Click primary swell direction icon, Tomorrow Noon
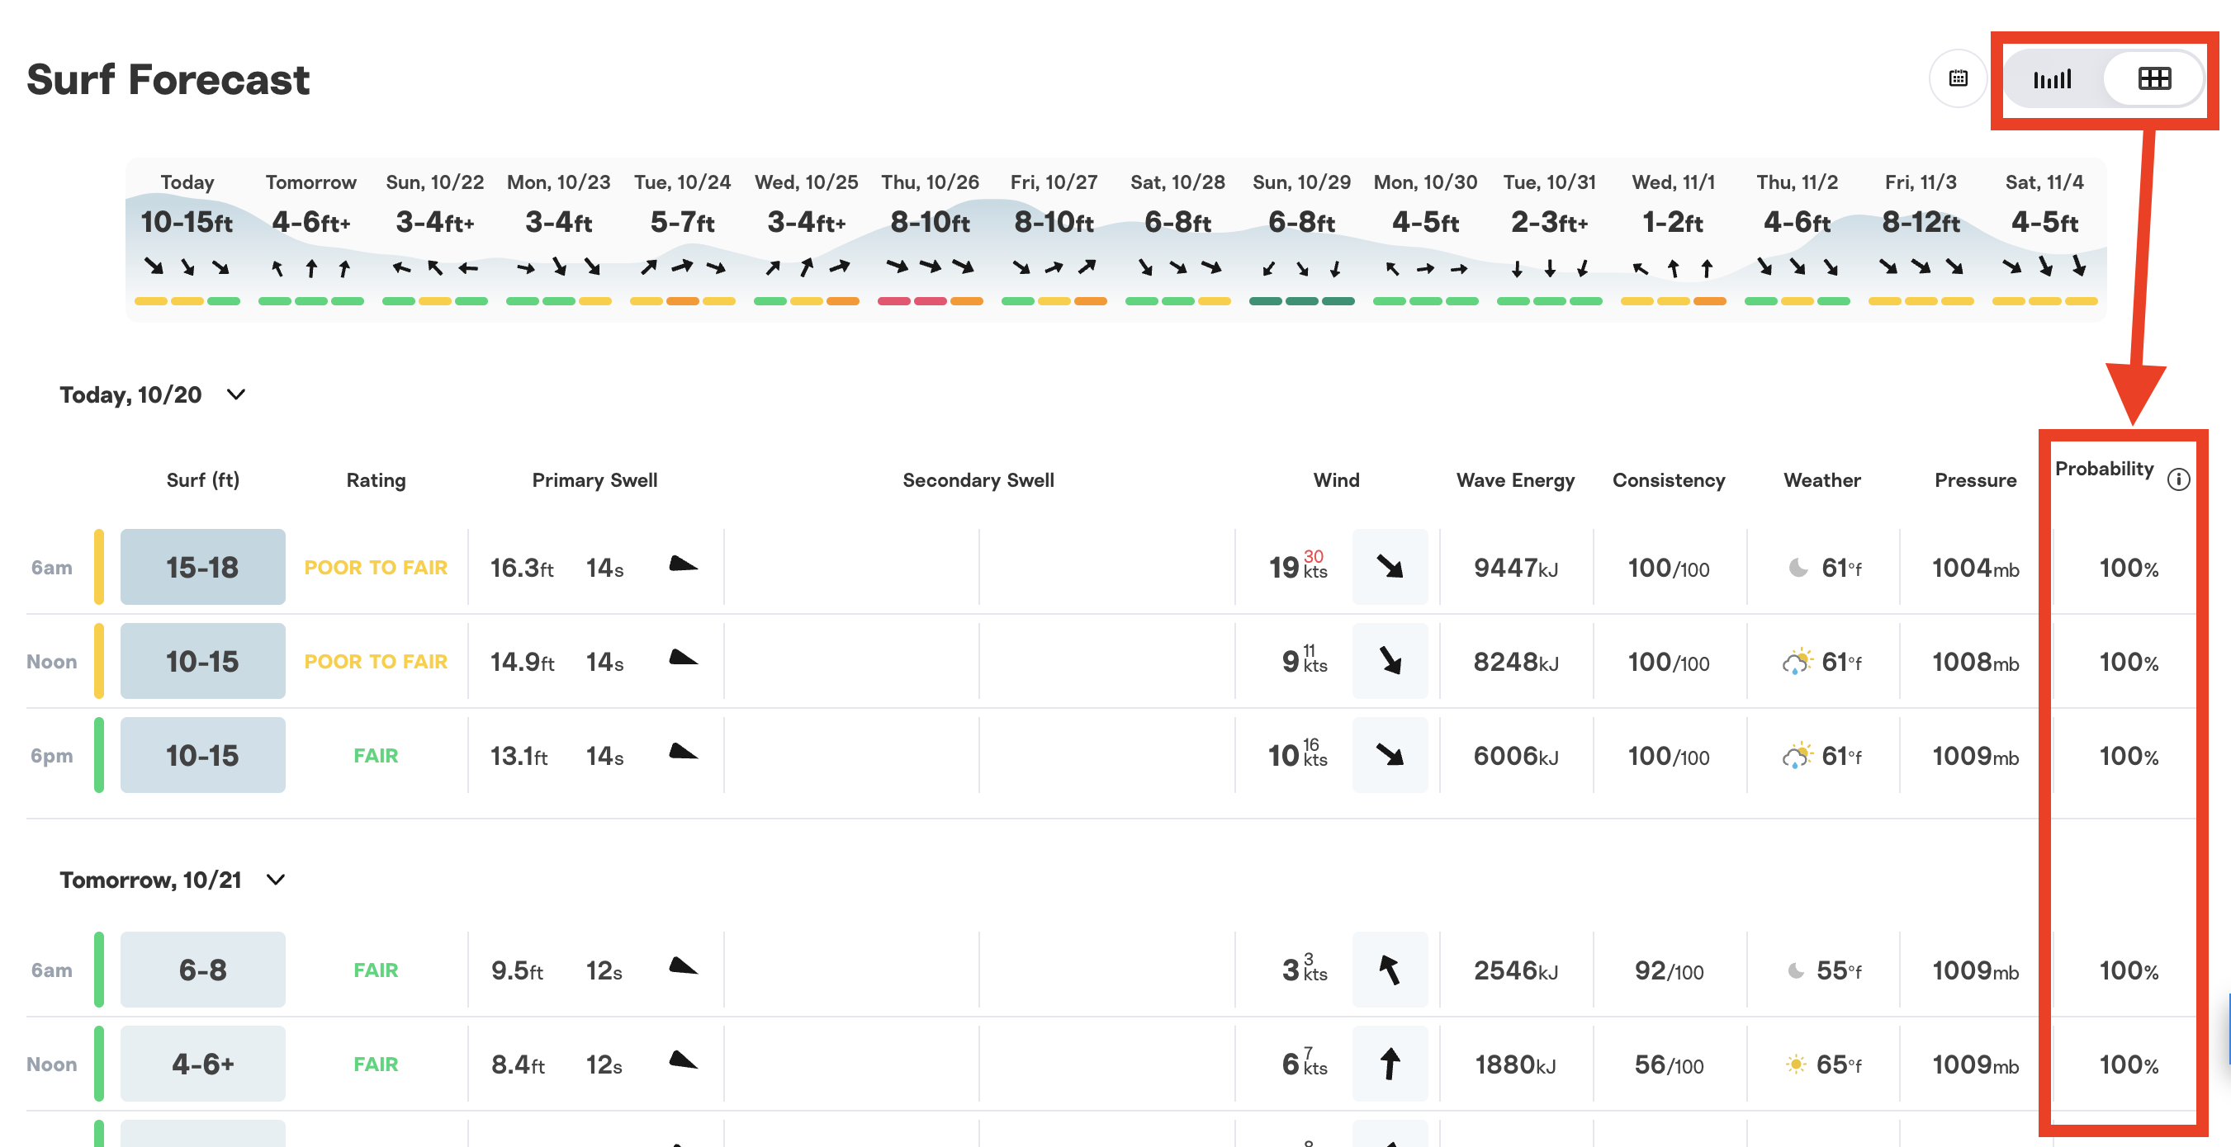Image resolution: width=2231 pixels, height=1147 pixels. coord(684,1061)
